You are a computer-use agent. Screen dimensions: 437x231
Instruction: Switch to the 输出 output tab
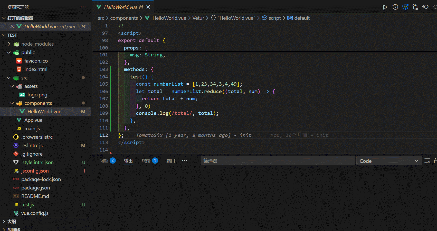tap(128, 161)
